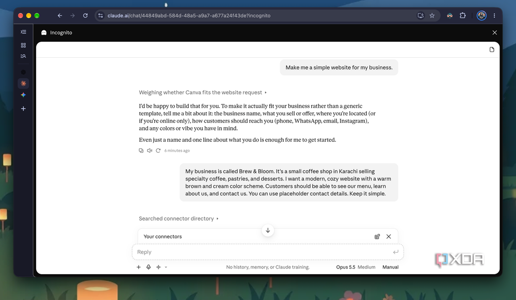Viewport: 516px width, 300px height.
Task: Read the response aloud with speaker icon
Action: click(x=150, y=151)
